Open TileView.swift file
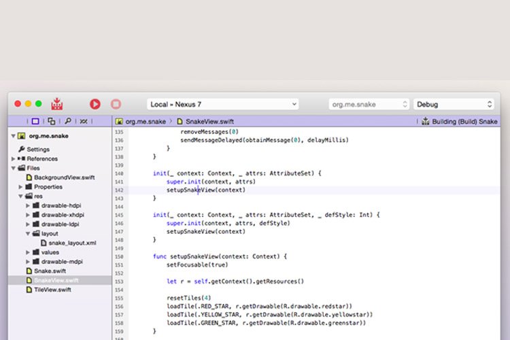 52,290
